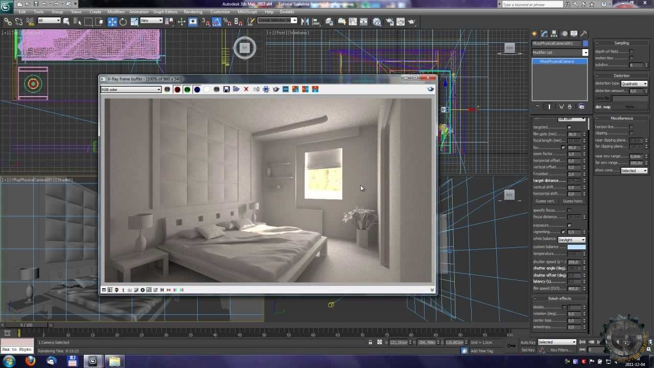Image resolution: width=654 pixels, height=368 pixels.
Task: Toggle the red channel in frame buffer
Action: click(x=177, y=89)
